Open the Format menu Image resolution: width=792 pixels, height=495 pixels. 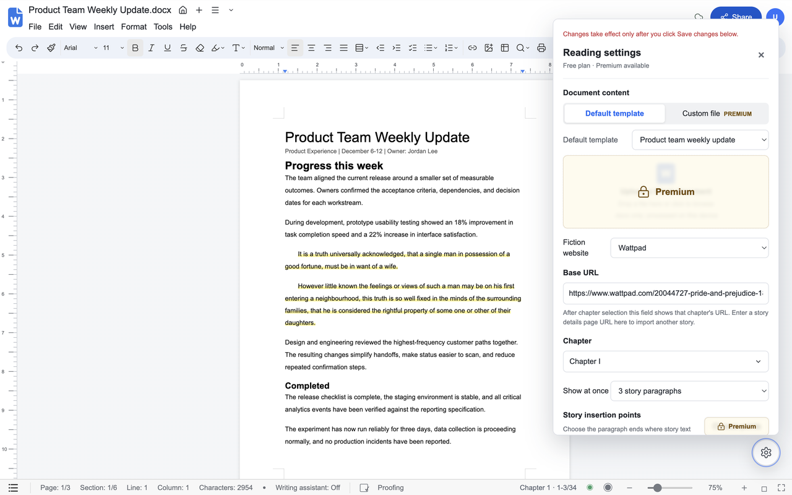tap(134, 27)
